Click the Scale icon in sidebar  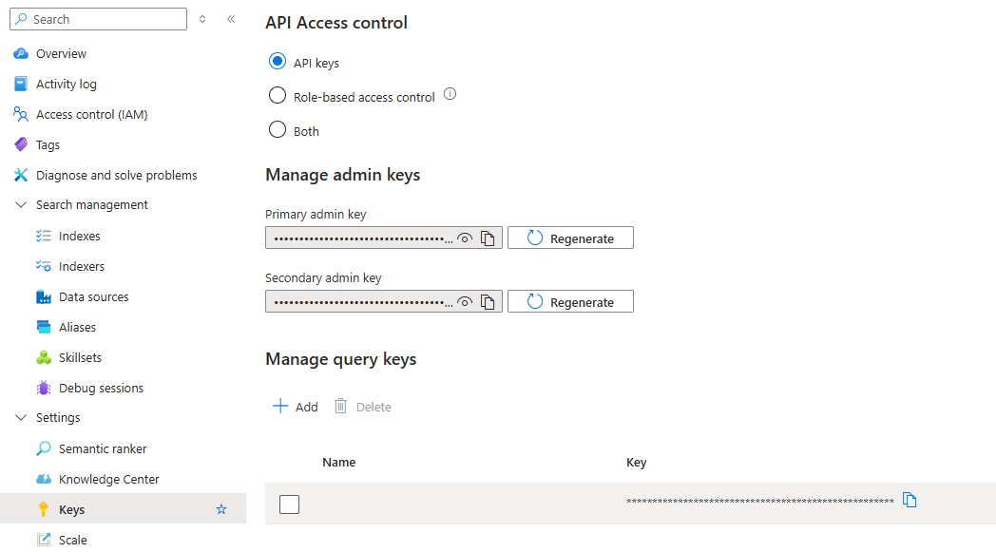pos(44,540)
